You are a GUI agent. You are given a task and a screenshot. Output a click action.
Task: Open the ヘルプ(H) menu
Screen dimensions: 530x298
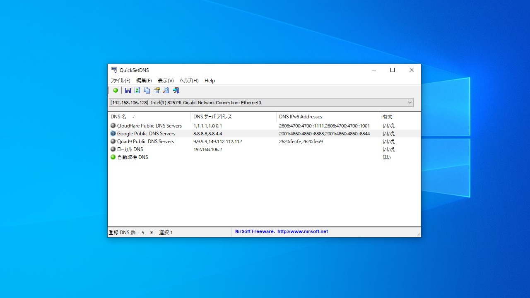click(189, 81)
